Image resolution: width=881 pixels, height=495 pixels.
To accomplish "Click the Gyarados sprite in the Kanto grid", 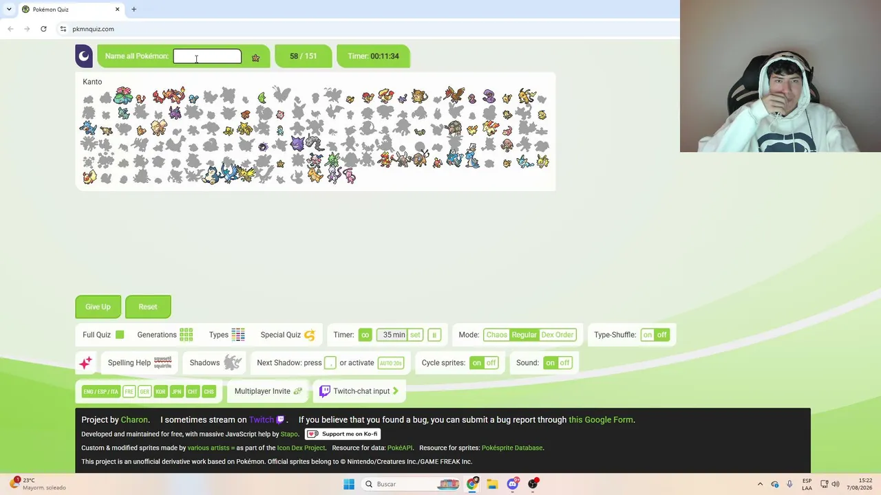I will click(x=454, y=160).
